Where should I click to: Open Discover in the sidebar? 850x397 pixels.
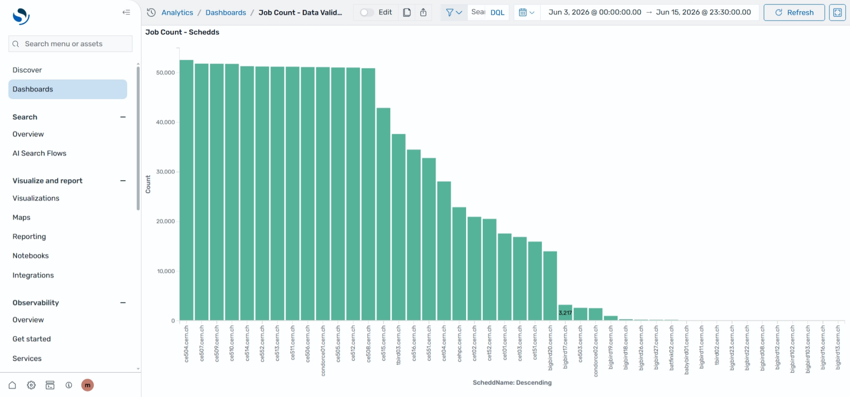point(27,70)
